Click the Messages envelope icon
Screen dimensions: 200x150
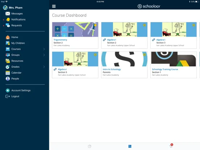click(8, 13)
